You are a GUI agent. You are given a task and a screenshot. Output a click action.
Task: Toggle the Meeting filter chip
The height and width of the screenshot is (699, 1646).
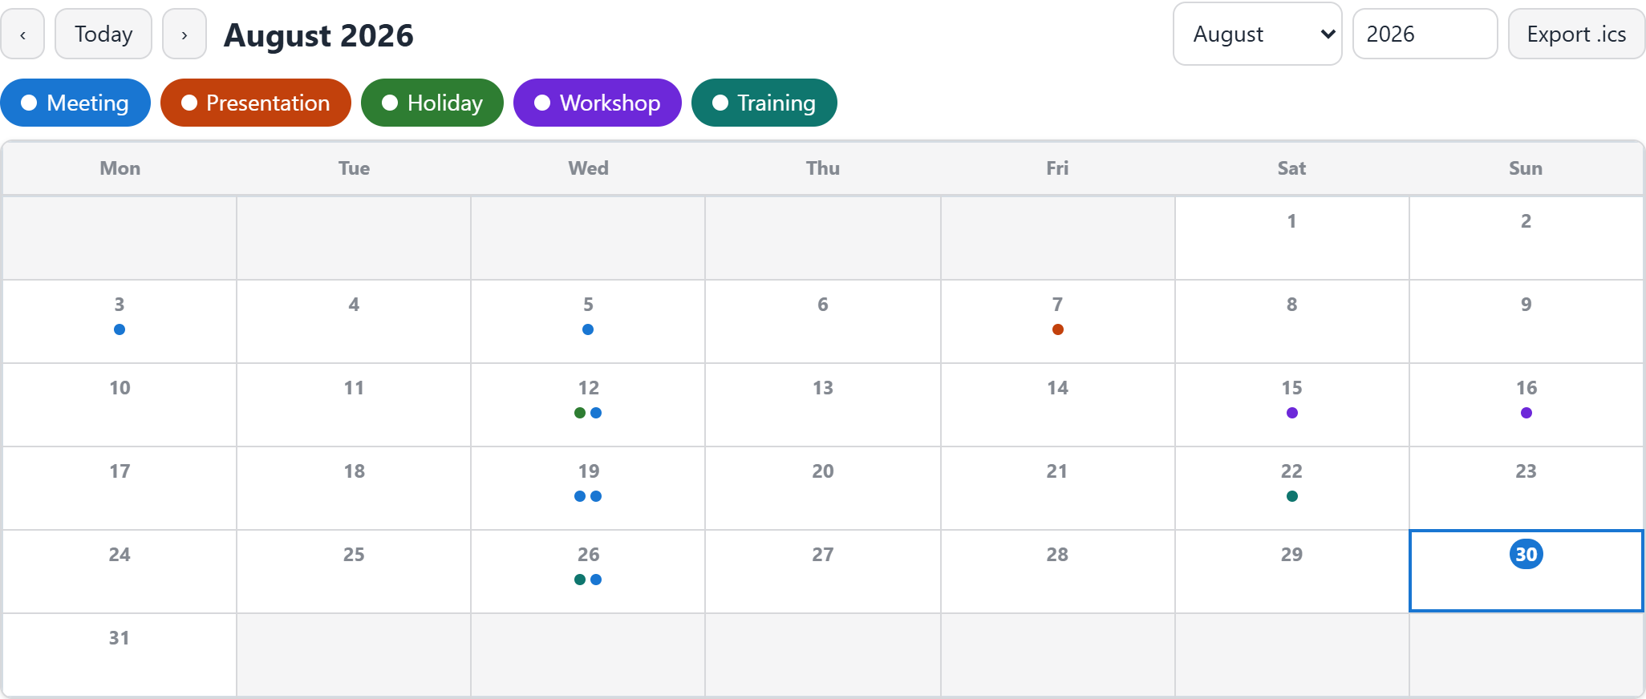point(75,103)
